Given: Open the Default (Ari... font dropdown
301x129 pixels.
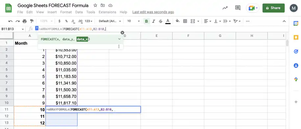Looking at the screenshot, I should [x=110, y=21].
